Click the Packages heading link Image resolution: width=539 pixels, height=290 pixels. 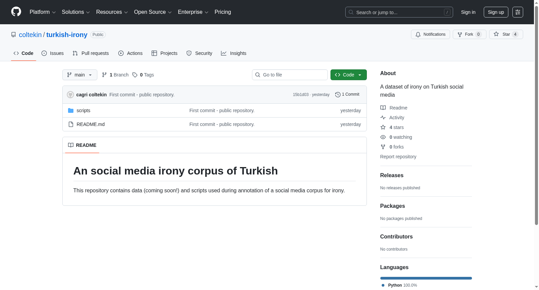(x=392, y=206)
